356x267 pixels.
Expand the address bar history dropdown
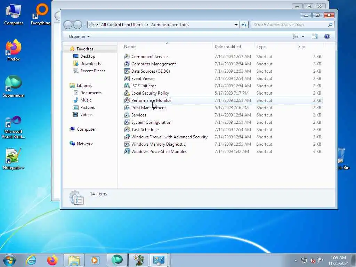pos(236,25)
